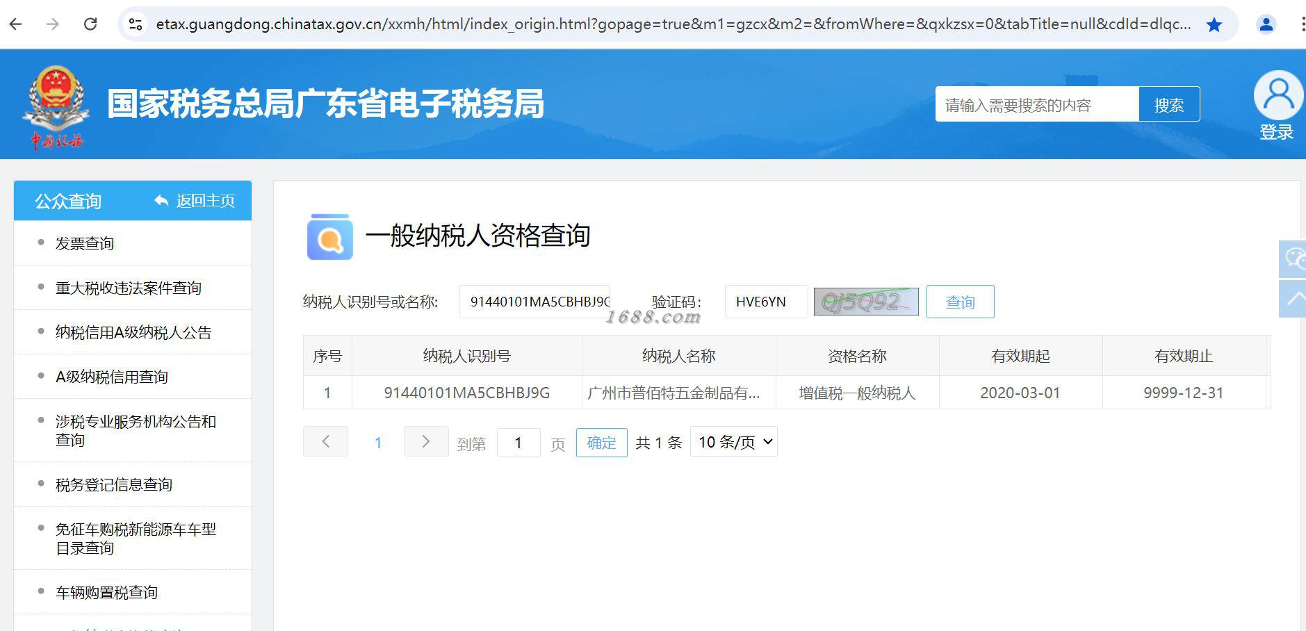Click the 登录 login link
Screen dimensions: 1306x631
[x=1277, y=133]
